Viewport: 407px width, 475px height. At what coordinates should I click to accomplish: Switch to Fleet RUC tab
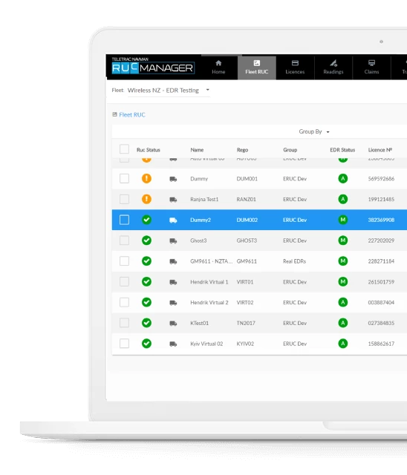pyautogui.click(x=257, y=68)
